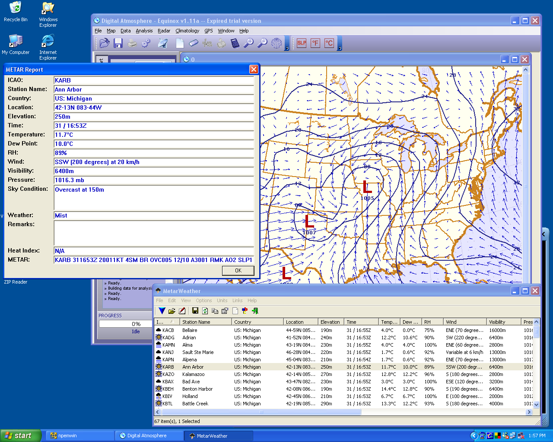553x442 pixels.
Task: Click the °C temperature analysis button
Action: tap(329, 43)
